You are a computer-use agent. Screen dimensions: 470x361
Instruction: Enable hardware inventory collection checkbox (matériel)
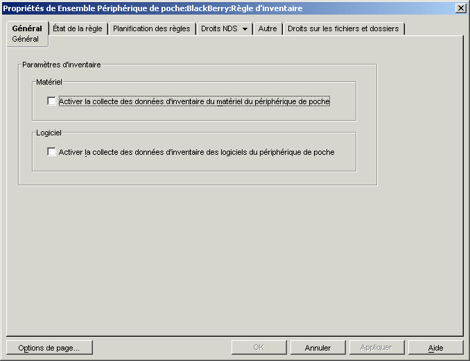click(x=51, y=101)
